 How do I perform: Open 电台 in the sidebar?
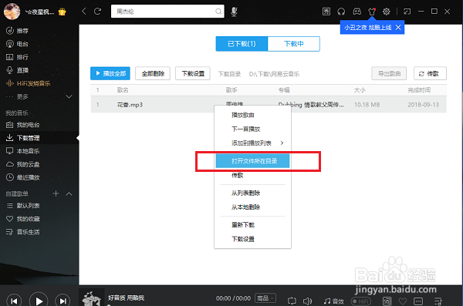coord(22,44)
